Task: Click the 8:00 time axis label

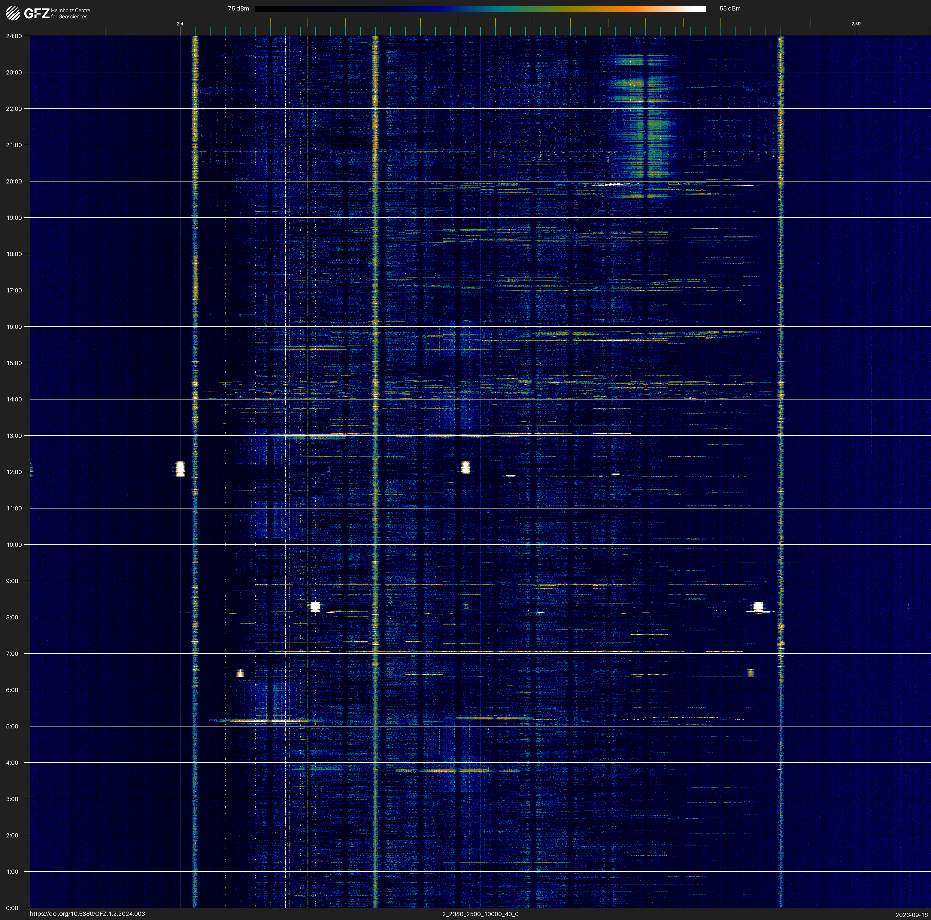Action: (13, 618)
